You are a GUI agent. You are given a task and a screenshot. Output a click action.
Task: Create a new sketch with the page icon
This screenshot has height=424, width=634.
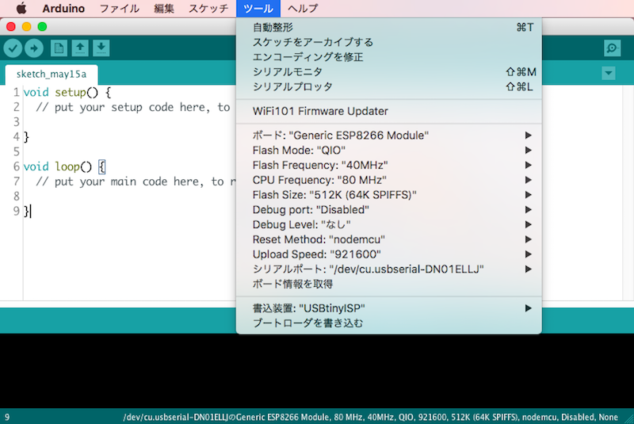pos(59,48)
